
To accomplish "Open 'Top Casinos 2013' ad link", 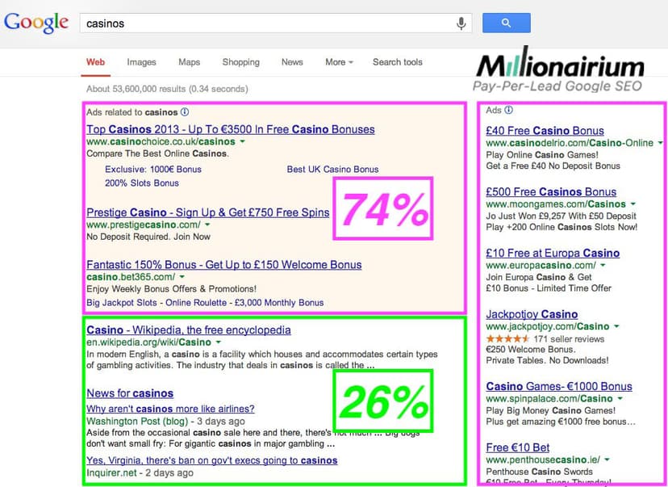I will pyautogui.click(x=230, y=129).
